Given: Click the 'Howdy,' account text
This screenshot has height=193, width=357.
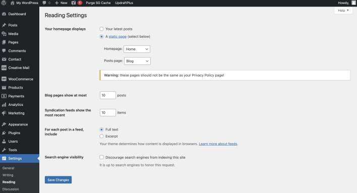Looking at the screenshot, I should coord(343,3).
